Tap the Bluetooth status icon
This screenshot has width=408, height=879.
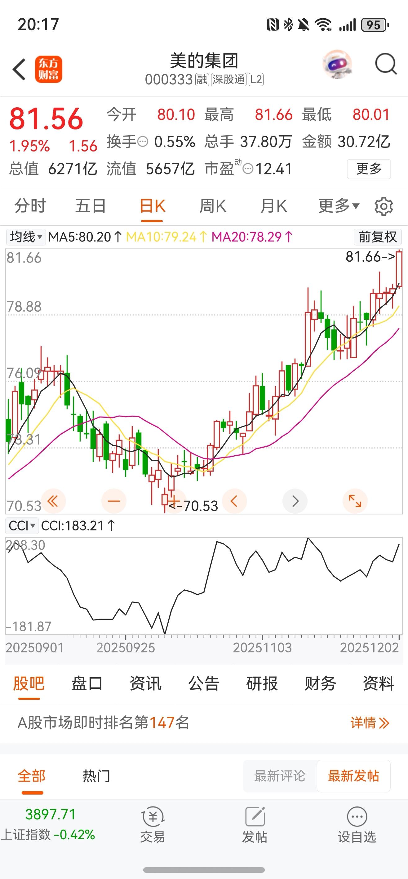tap(288, 25)
